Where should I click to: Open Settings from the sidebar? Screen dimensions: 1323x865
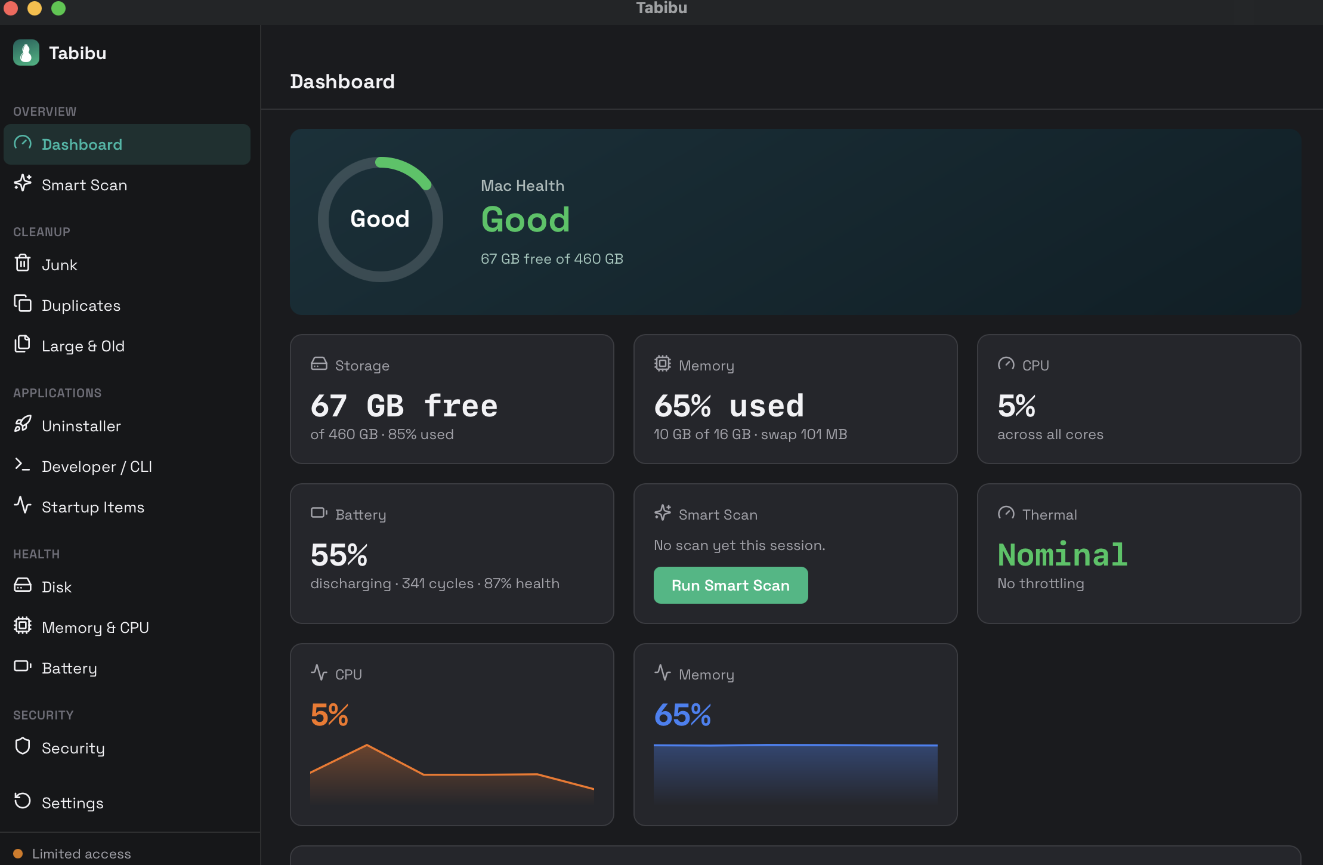pos(127,803)
